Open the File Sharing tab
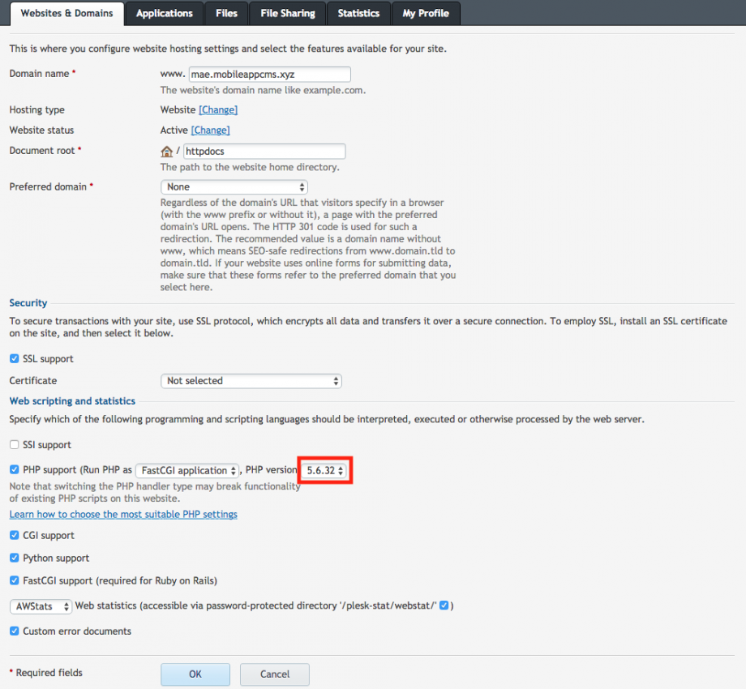This screenshot has width=746, height=689. (x=288, y=14)
